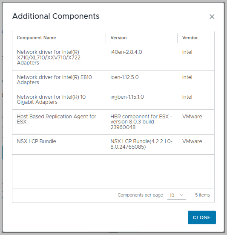The image size is (227, 235).
Task: Click Intel vendor in icen row
Action: 187,77
